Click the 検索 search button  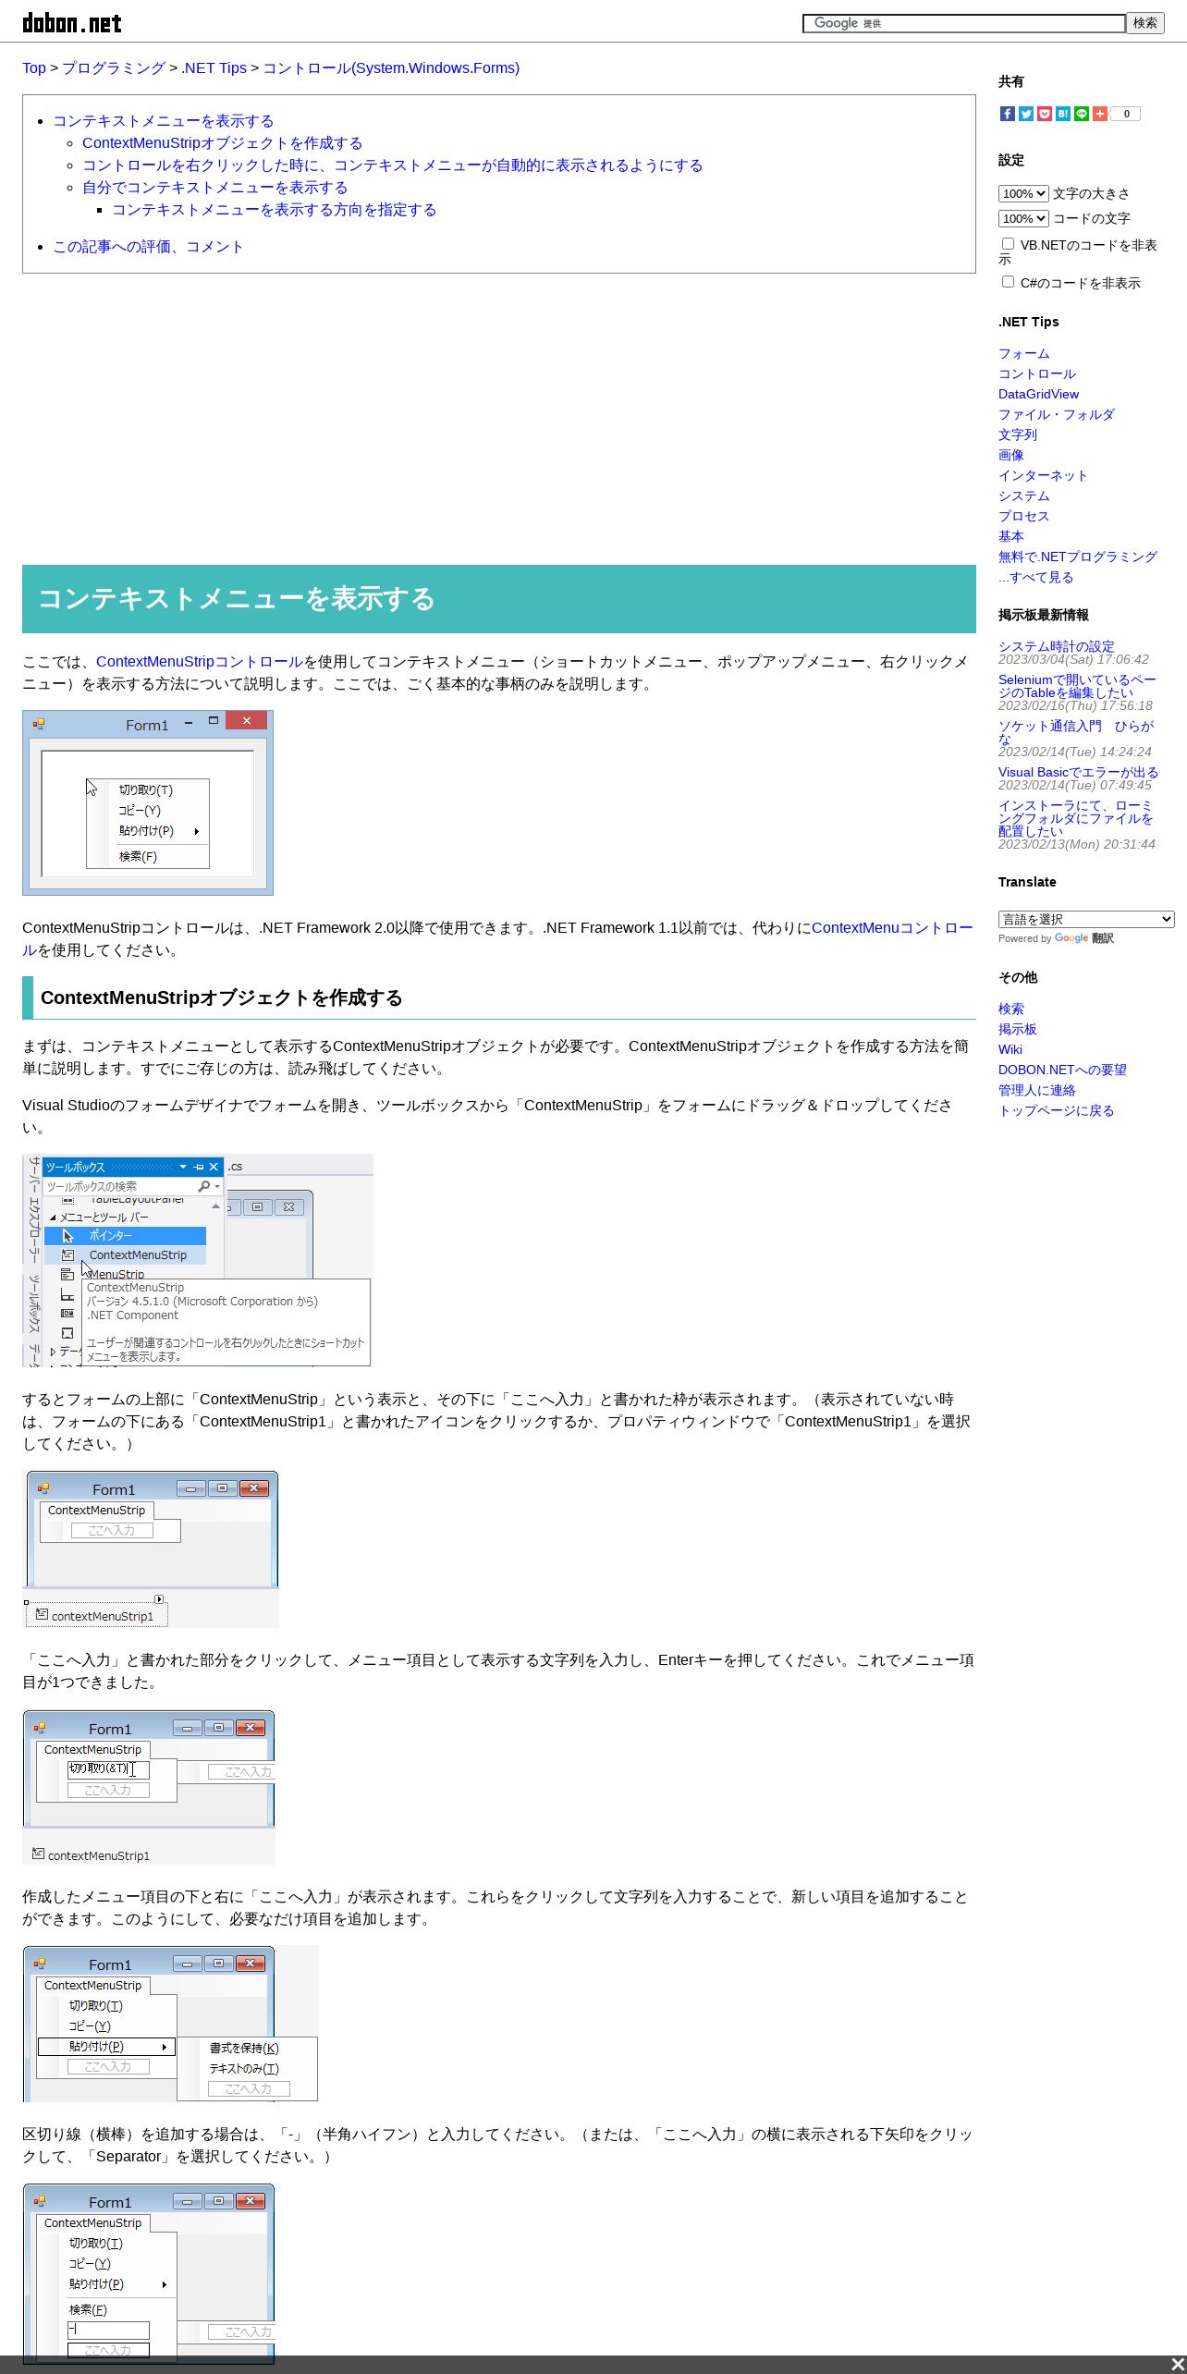coord(1145,23)
